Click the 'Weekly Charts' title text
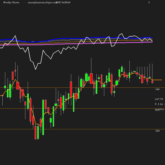165x165 pixels. pyautogui.click(x=11, y=3)
